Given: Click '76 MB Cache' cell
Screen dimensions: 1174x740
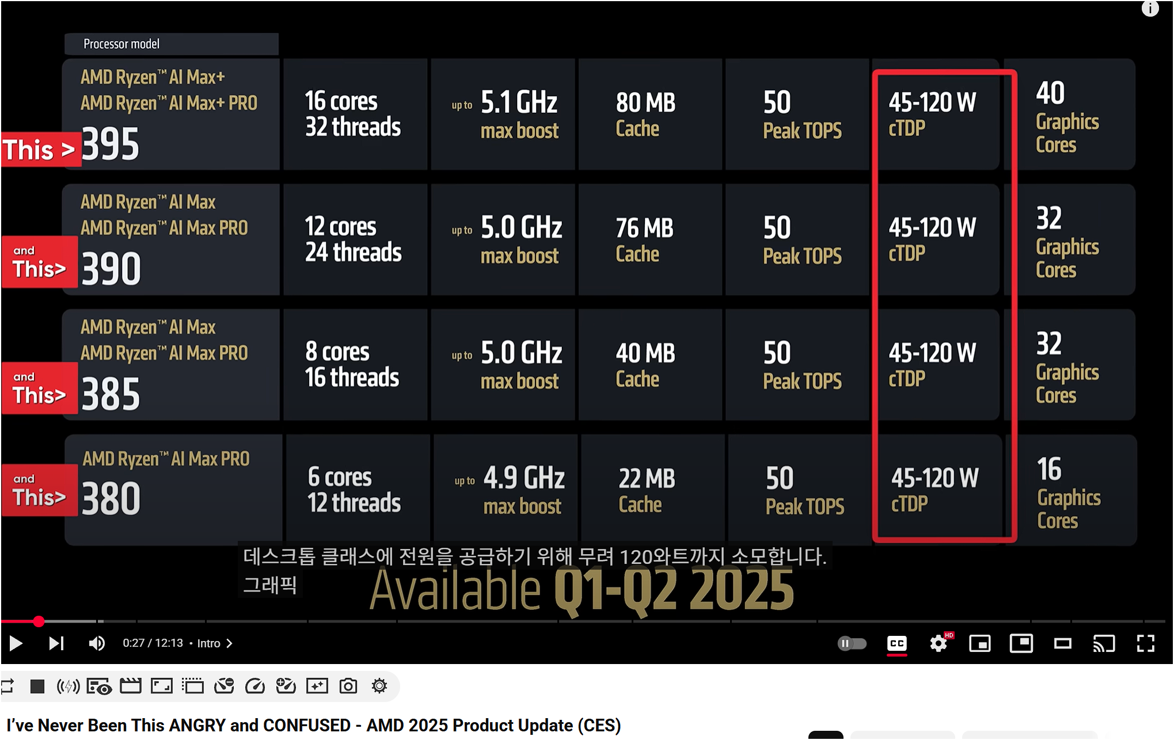Looking at the screenshot, I should coord(650,239).
